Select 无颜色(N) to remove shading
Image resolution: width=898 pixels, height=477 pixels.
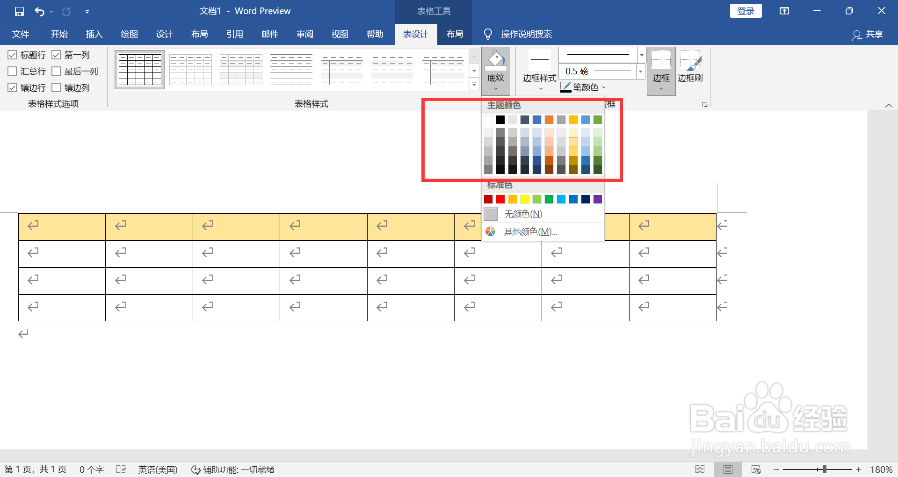point(543,214)
